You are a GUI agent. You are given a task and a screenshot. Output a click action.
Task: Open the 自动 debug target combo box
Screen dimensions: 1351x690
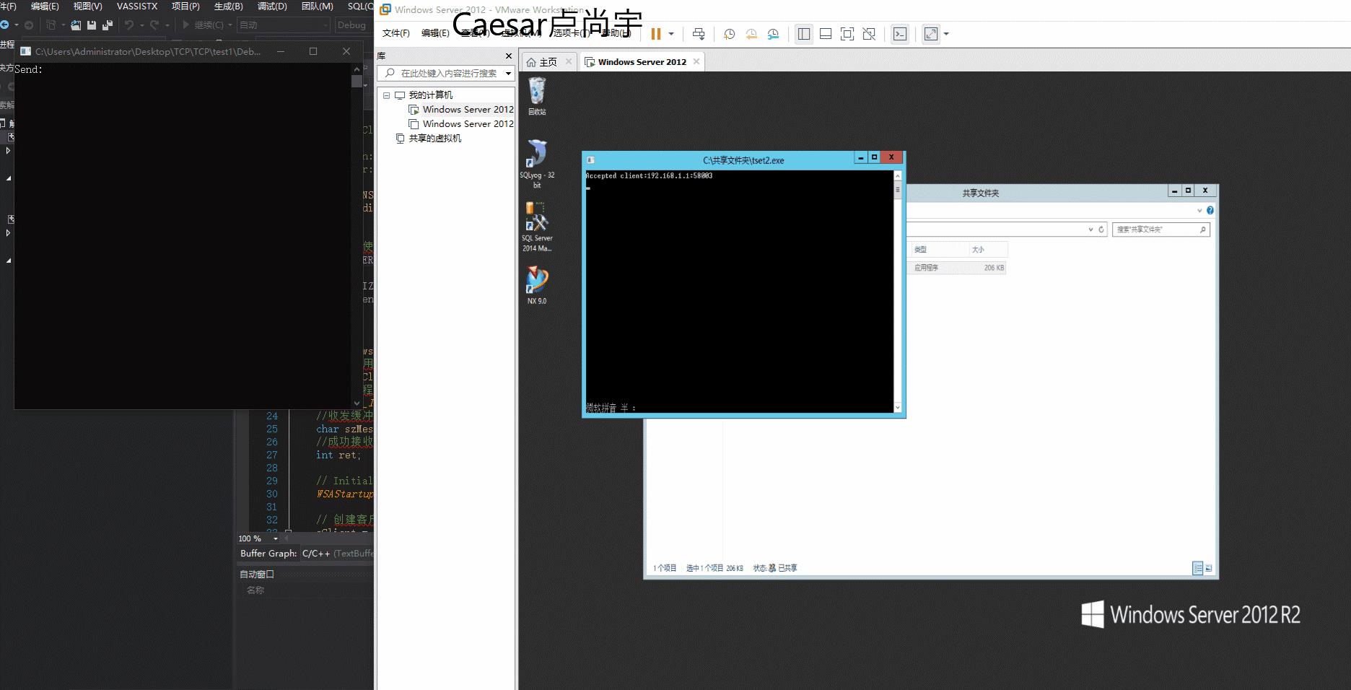point(283,25)
